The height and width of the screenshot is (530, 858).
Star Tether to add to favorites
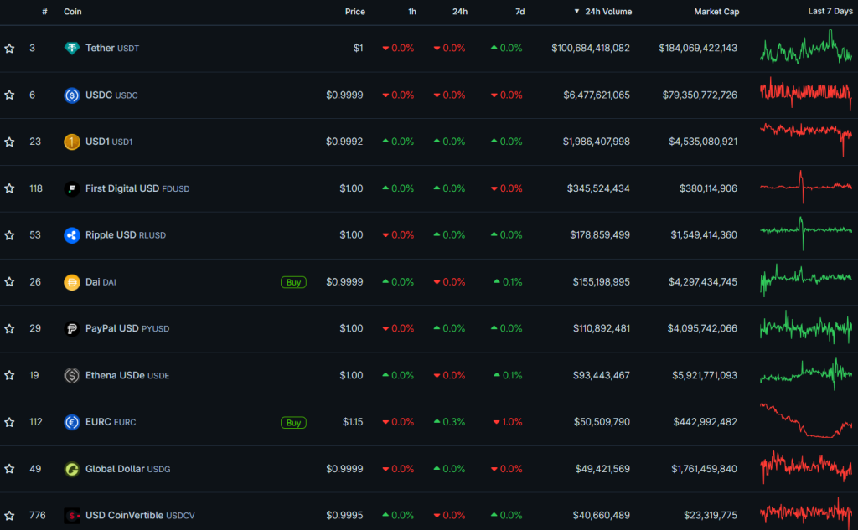(x=9, y=49)
